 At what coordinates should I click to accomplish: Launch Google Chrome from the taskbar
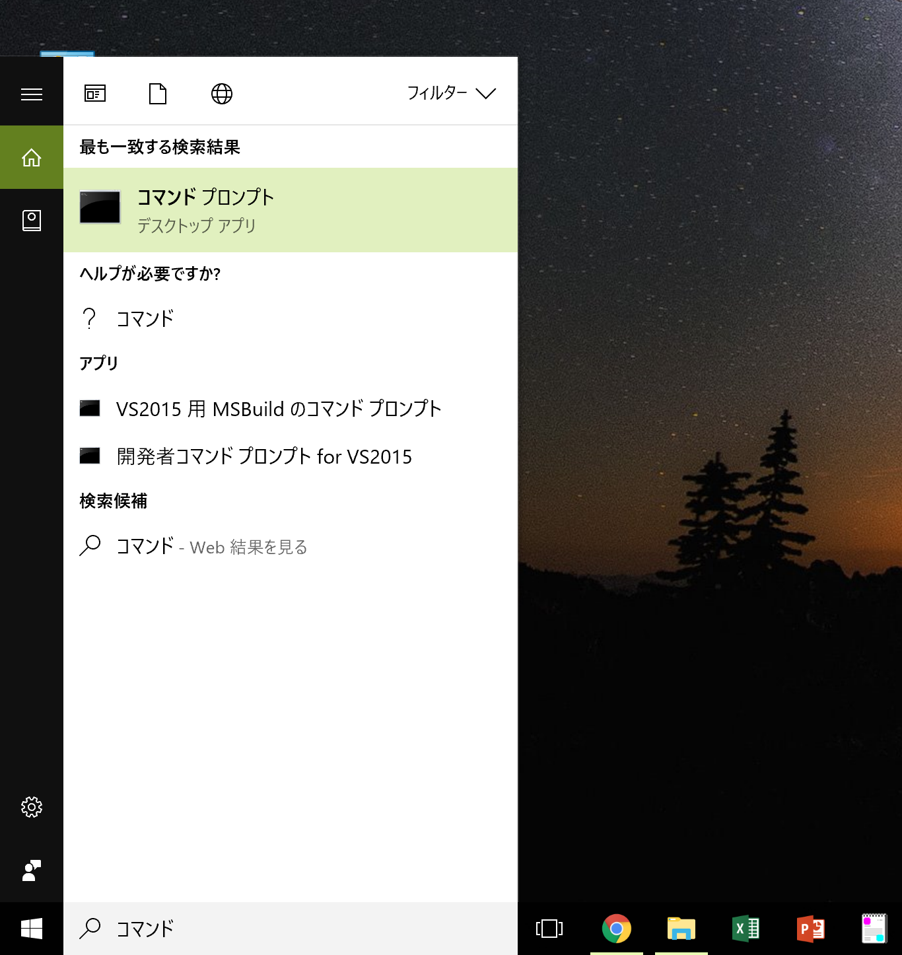click(616, 928)
